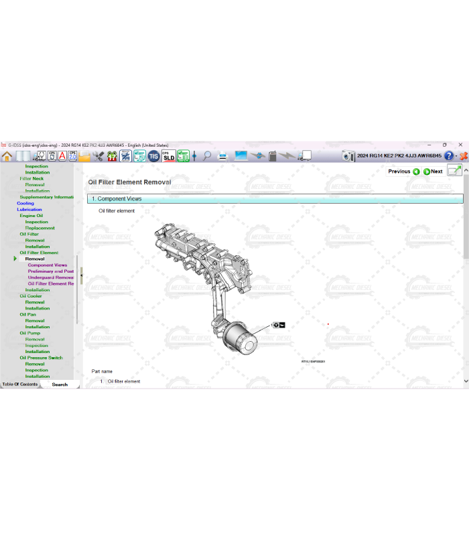Click the camera snapshot icon
Screen dimensions: 469x536
(x=348, y=156)
